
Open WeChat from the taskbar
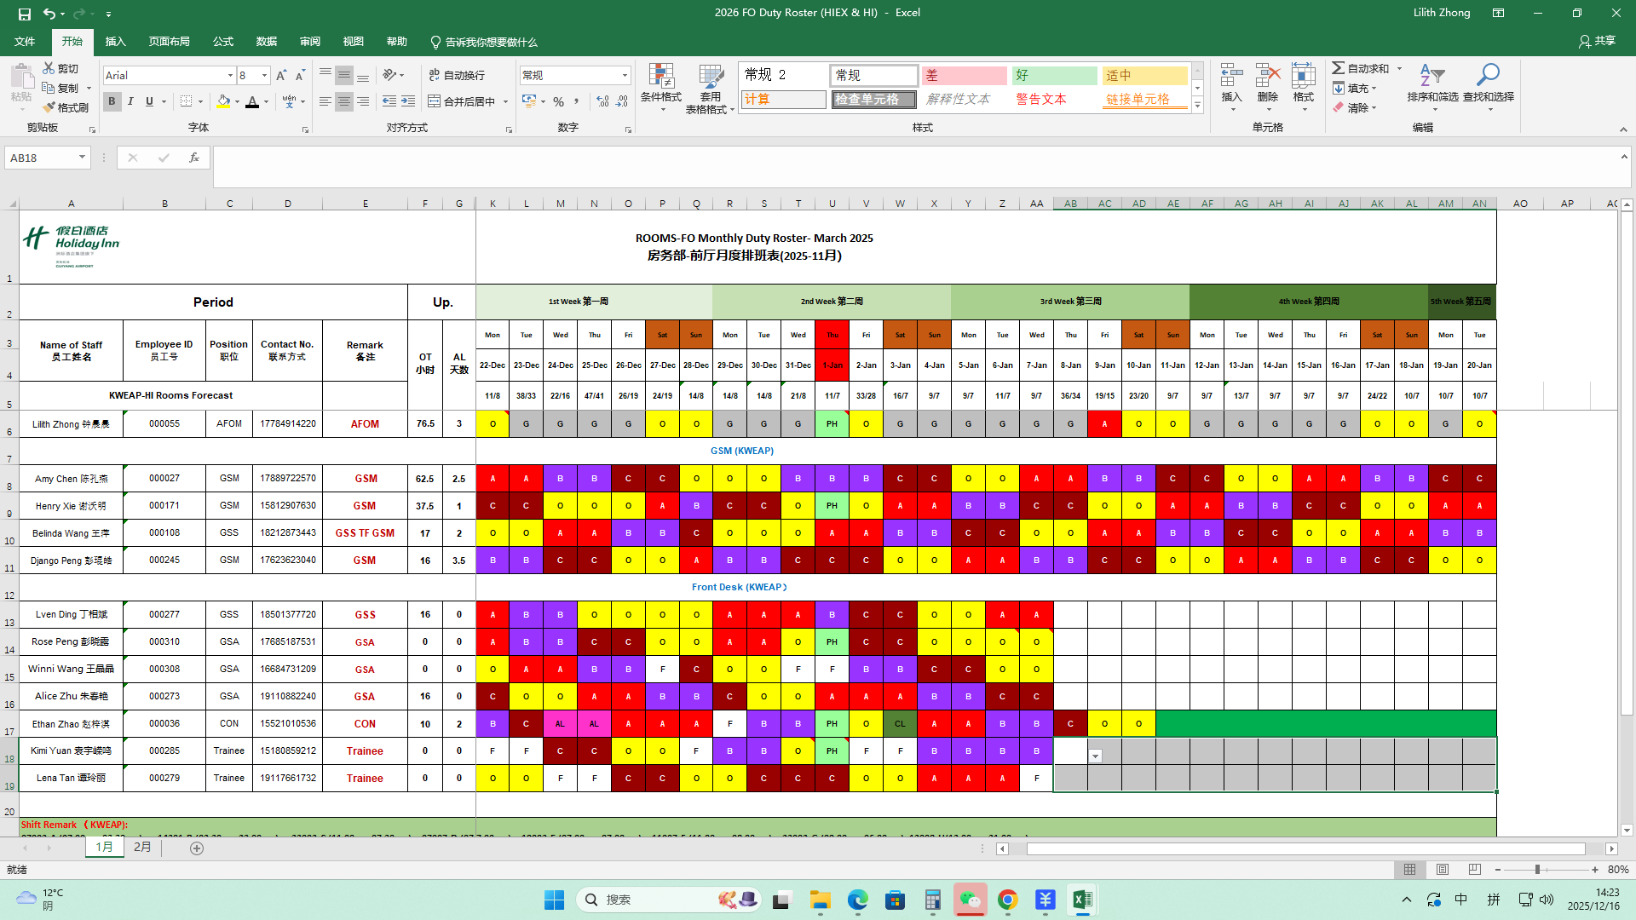(x=970, y=900)
